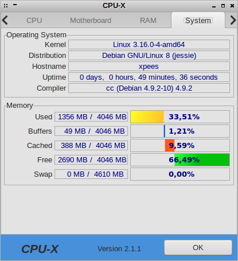
Task: Maximize the CPU-X window
Action: point(223,6)
